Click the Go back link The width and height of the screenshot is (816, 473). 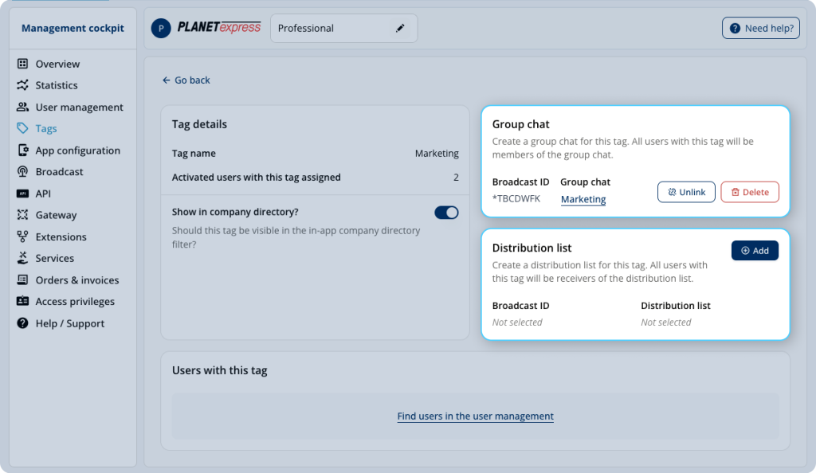186,80
